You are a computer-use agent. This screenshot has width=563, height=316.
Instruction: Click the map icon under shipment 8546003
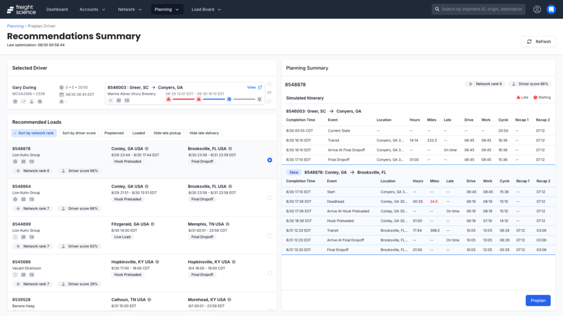click(x=119, y=101)
